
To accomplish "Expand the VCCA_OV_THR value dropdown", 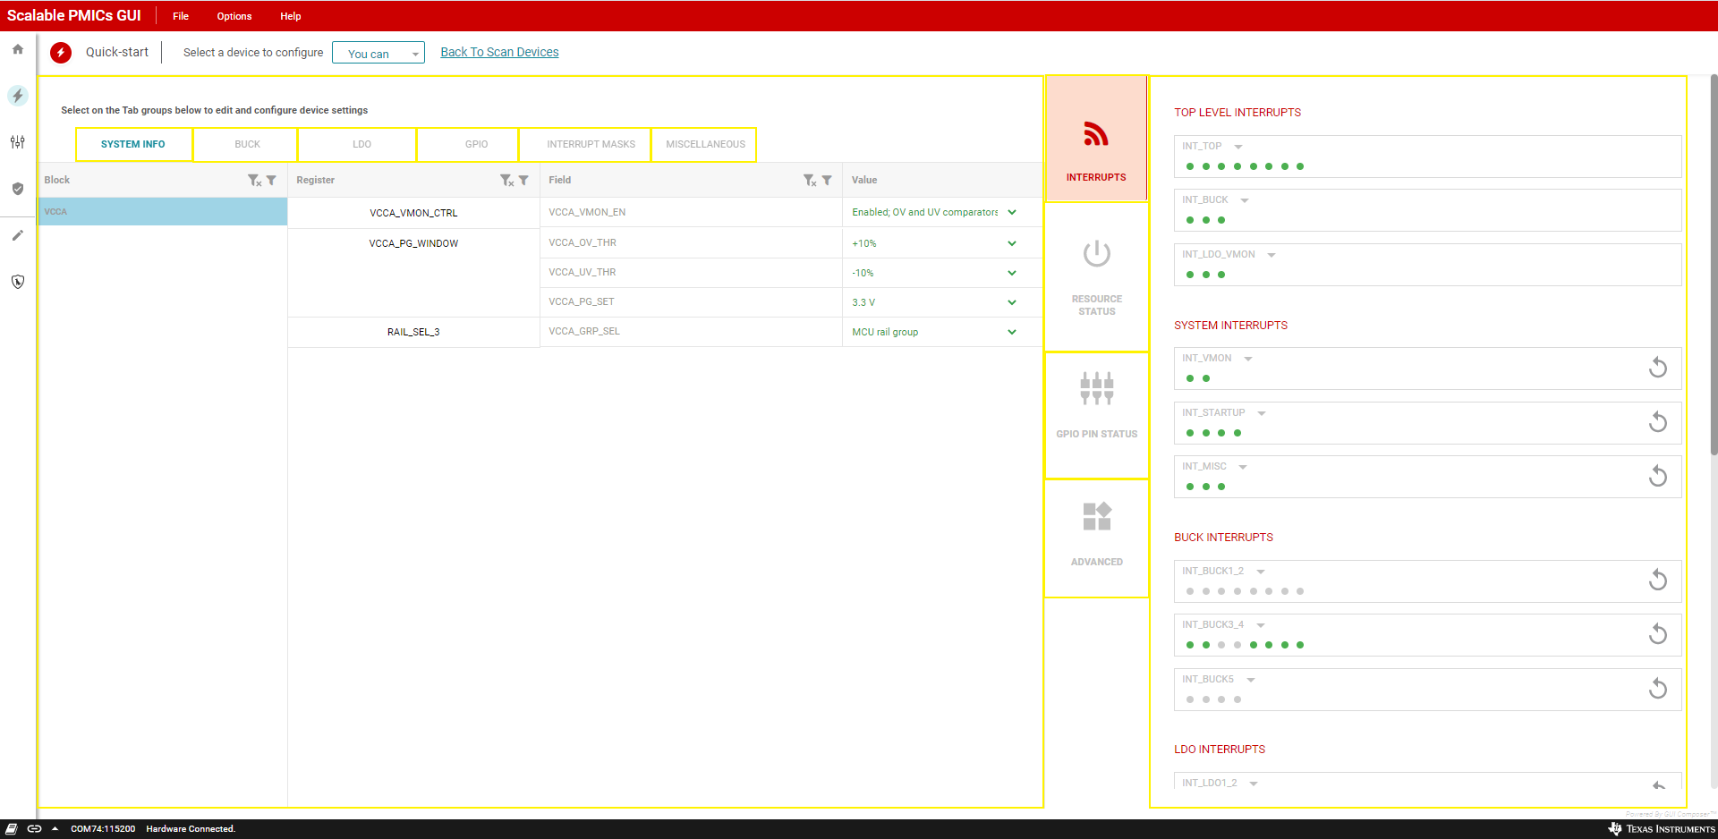I will point(1011,243).
